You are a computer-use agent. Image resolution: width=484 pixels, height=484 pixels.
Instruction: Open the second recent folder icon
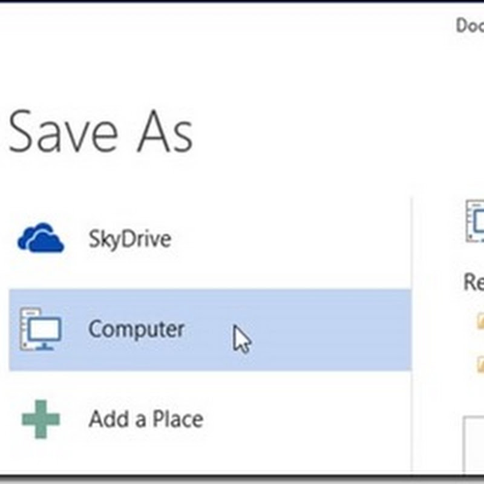coord(480,363)
